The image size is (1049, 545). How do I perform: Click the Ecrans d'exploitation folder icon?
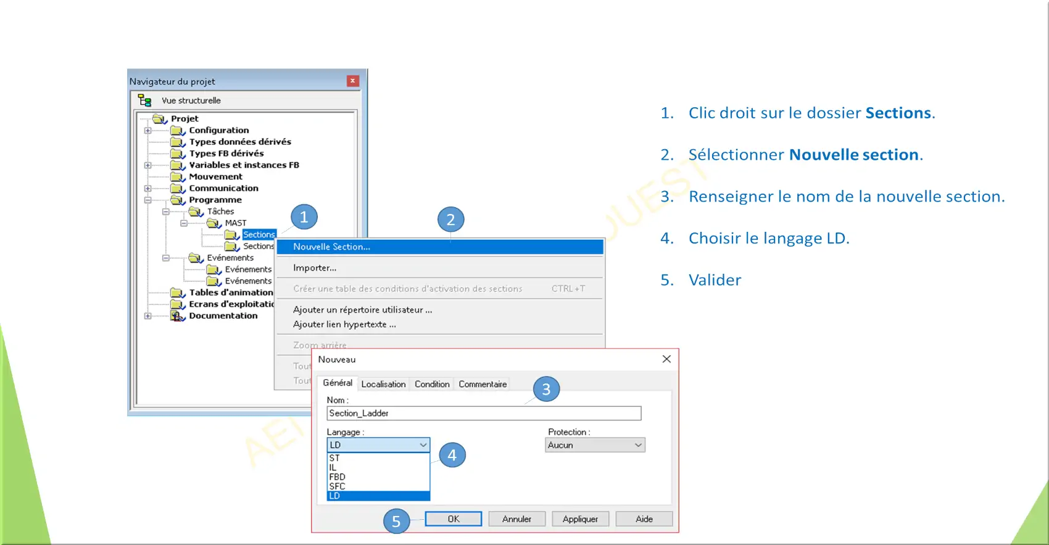point(178,305)
